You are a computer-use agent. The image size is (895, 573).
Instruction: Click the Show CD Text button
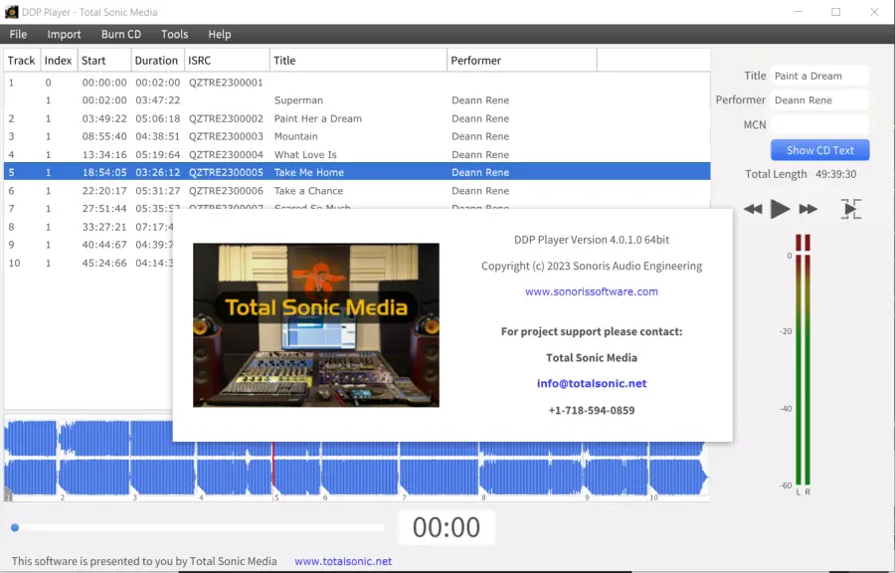coord(819,150)
